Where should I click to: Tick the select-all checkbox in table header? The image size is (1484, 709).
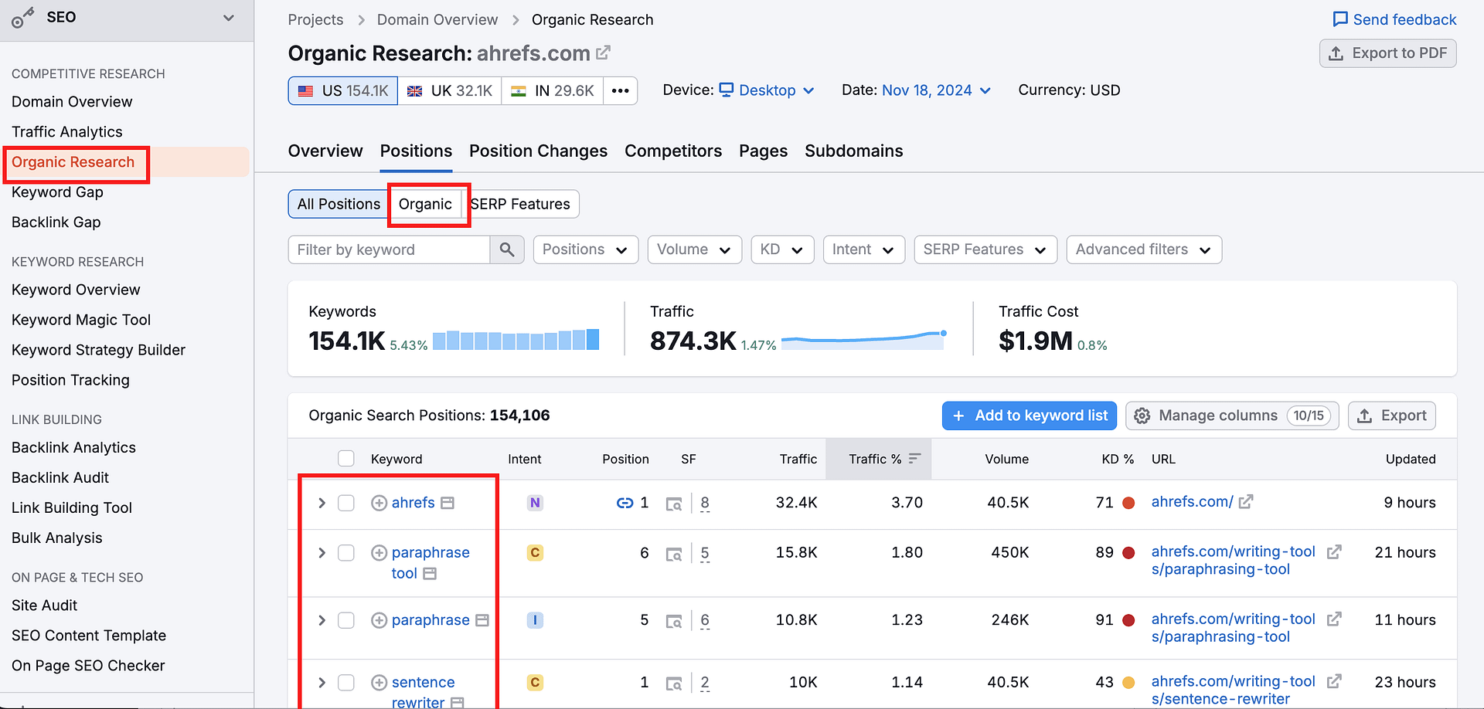point(346,459)
